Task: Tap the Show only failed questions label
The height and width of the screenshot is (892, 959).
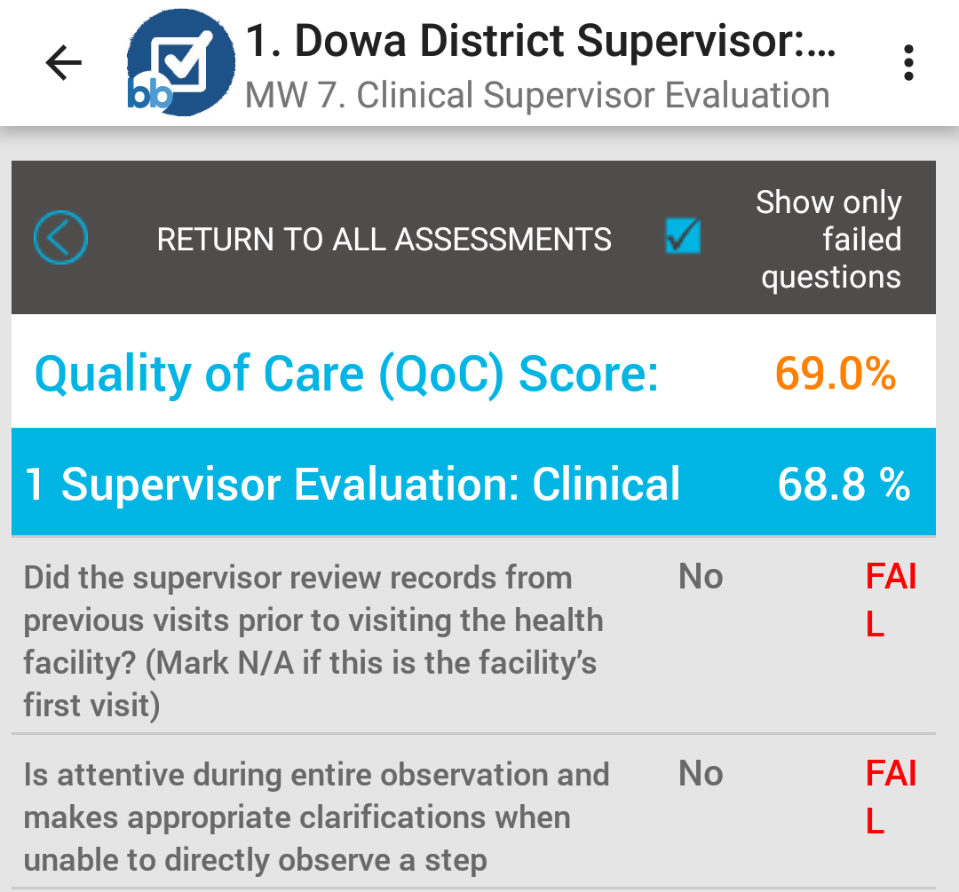Action: [828, 239]
